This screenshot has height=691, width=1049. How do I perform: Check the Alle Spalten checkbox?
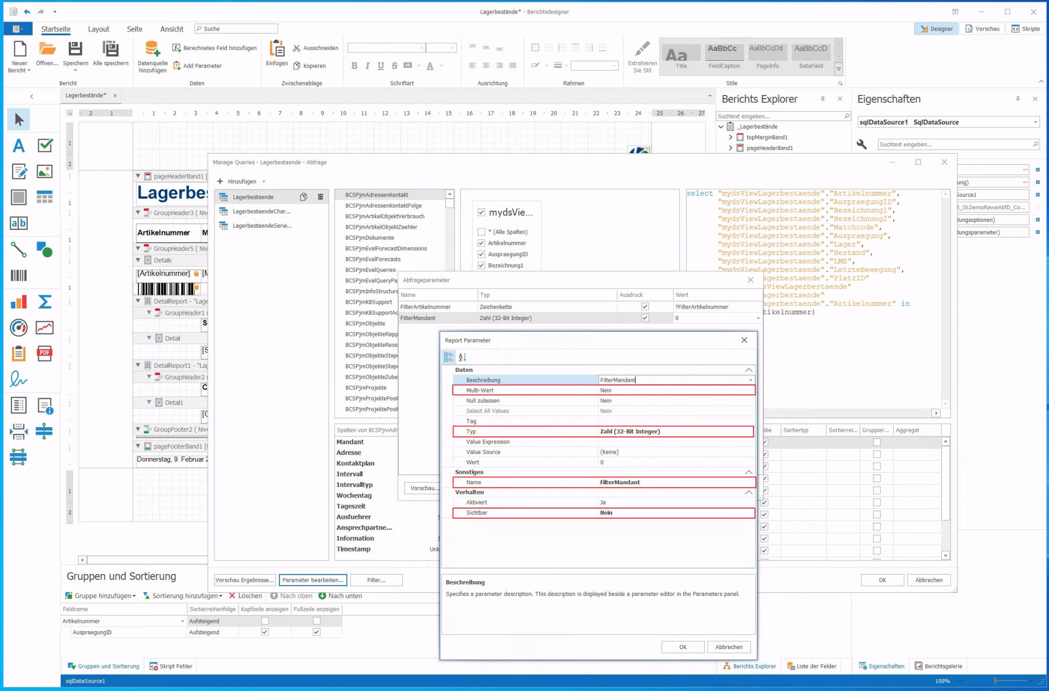pos(481,232)
